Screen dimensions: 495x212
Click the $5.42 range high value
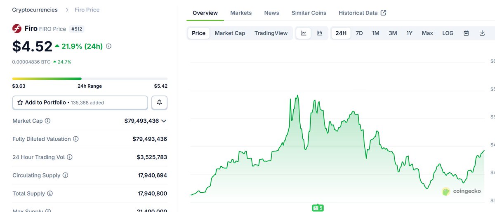(161, 86)
